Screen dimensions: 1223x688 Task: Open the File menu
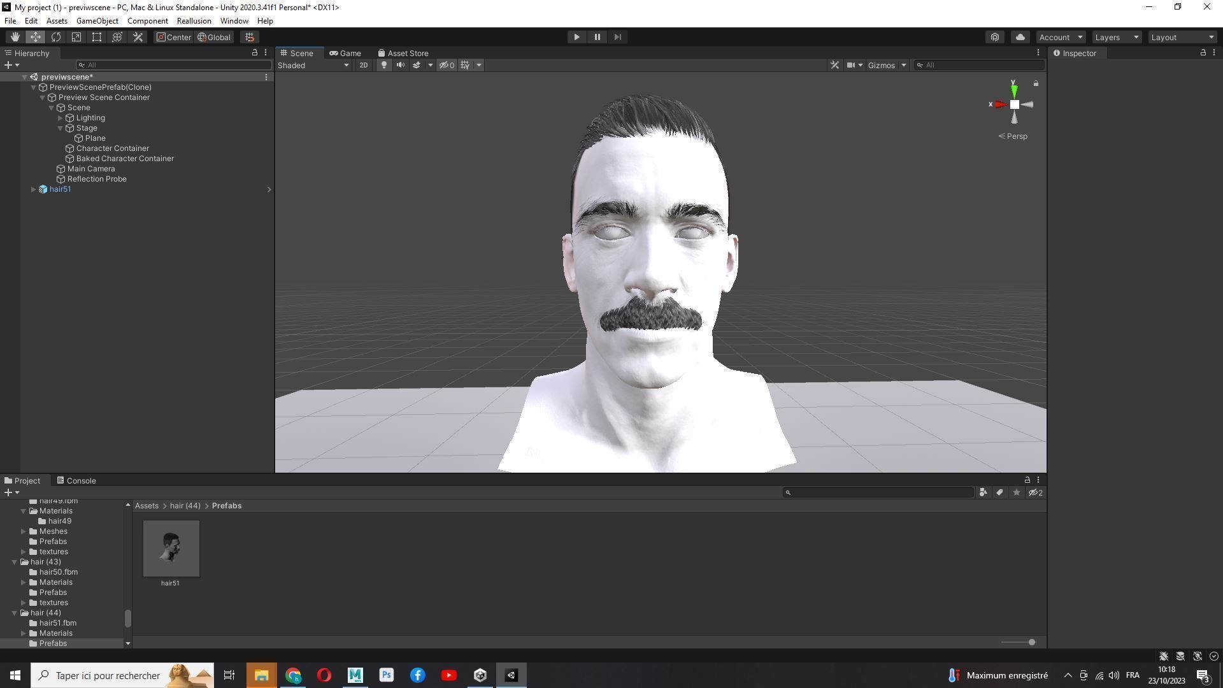tap(10, 20)
